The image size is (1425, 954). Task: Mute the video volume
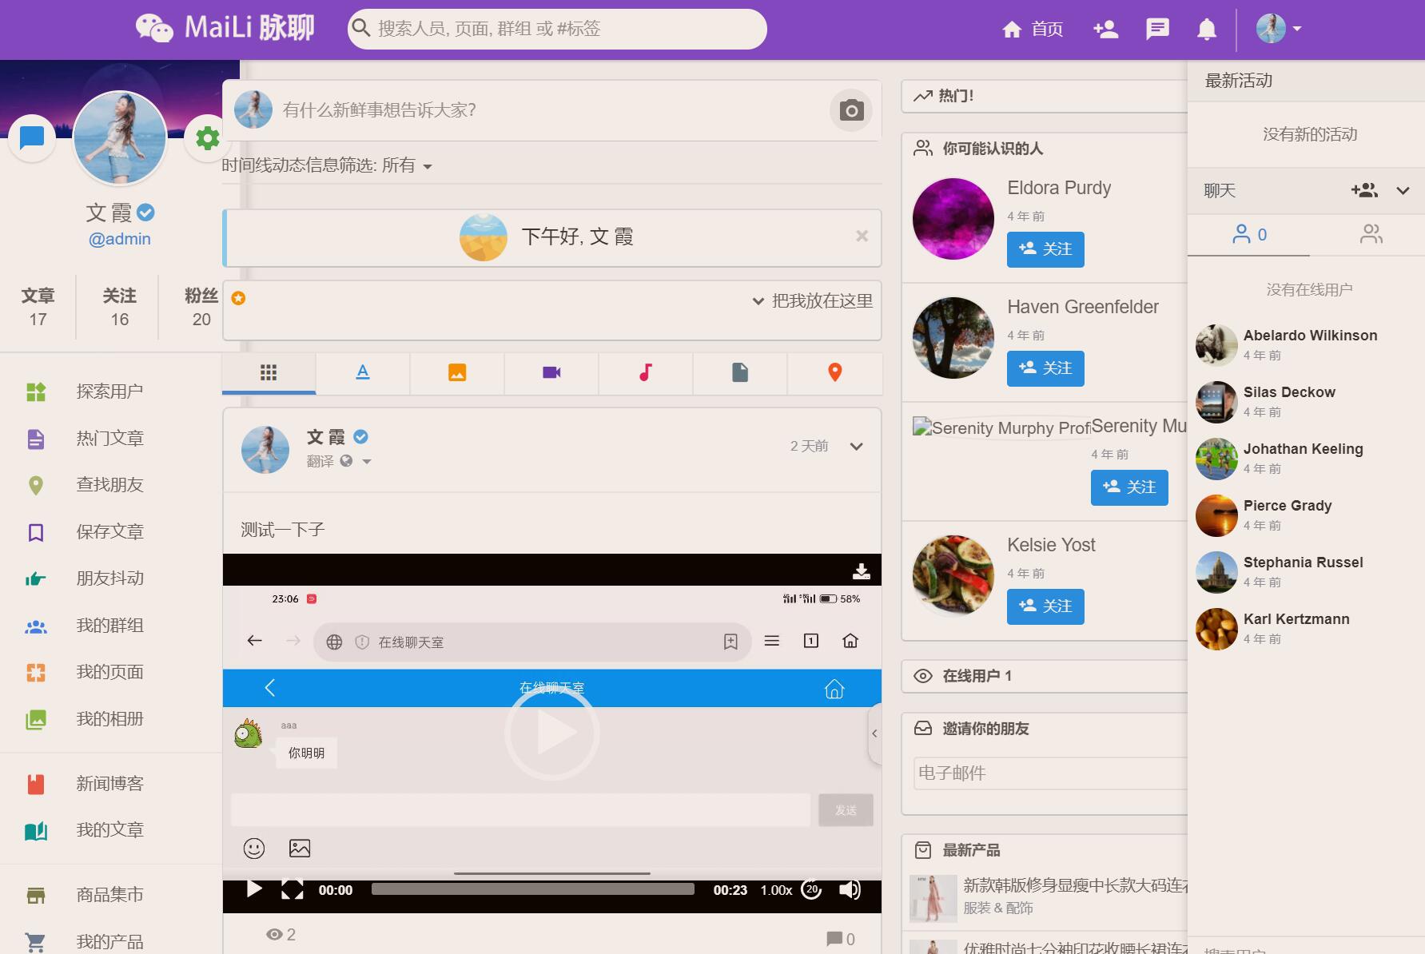pos(850,889)
